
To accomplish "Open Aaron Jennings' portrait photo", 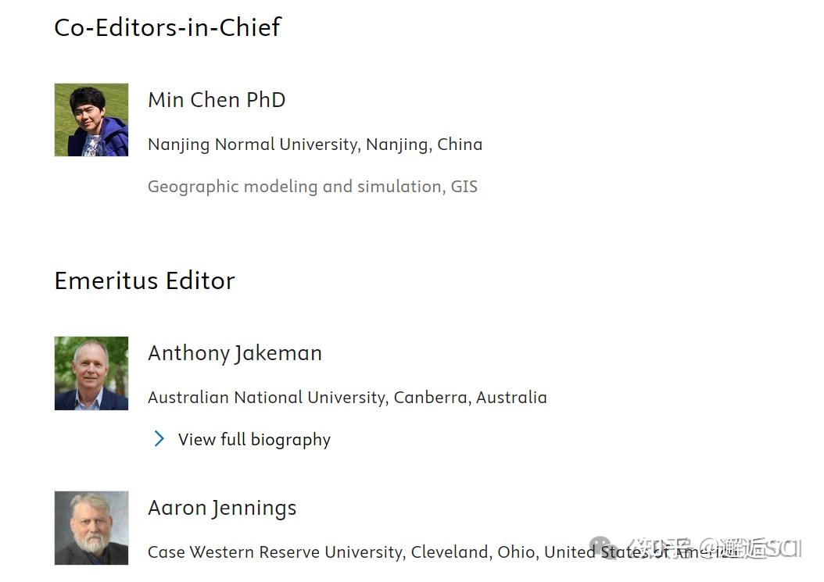I will (91, 528).
